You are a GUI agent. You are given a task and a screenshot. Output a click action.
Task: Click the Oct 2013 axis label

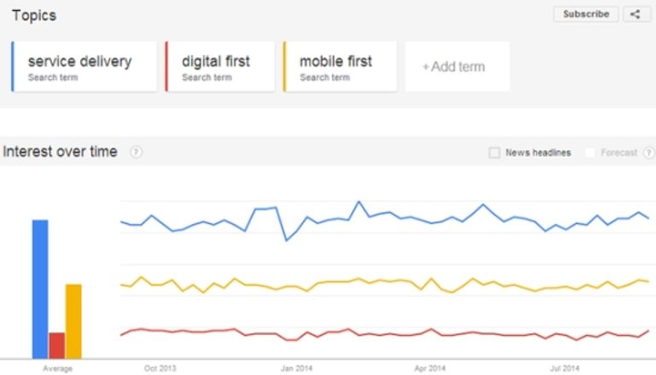pos(160,368)
